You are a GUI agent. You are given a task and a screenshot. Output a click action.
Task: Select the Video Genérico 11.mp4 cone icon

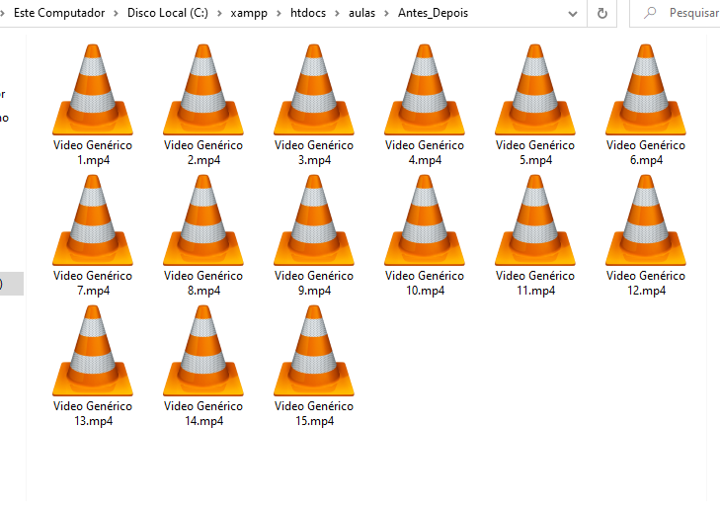coord(535,220)
